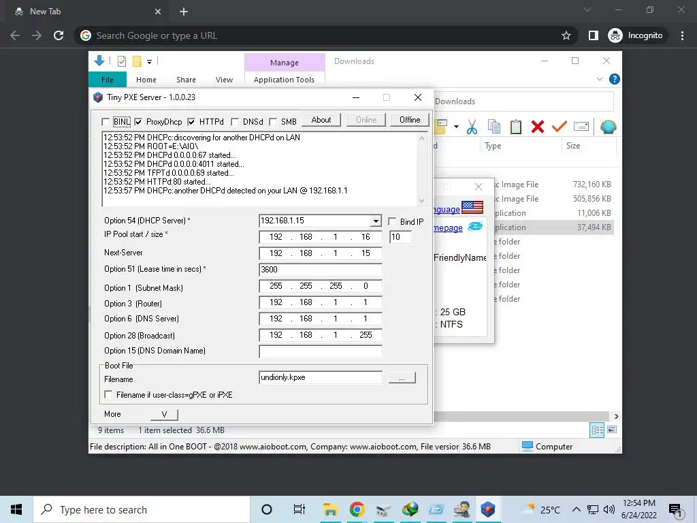Click the Lease time 3600 field
The height and width of the screenshot is (523, 697).
click(x=320, y=270)
